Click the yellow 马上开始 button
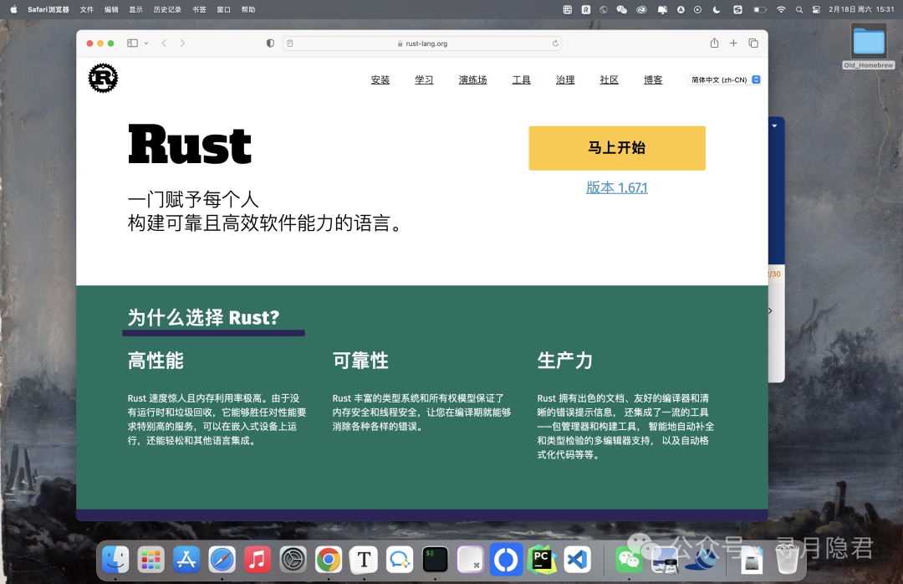 [x=617, y=147]
